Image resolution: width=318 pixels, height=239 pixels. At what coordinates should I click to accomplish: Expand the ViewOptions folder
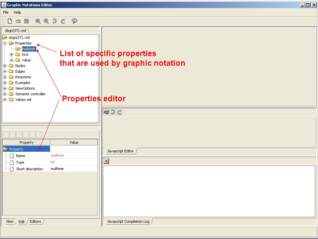coord(5,88)
